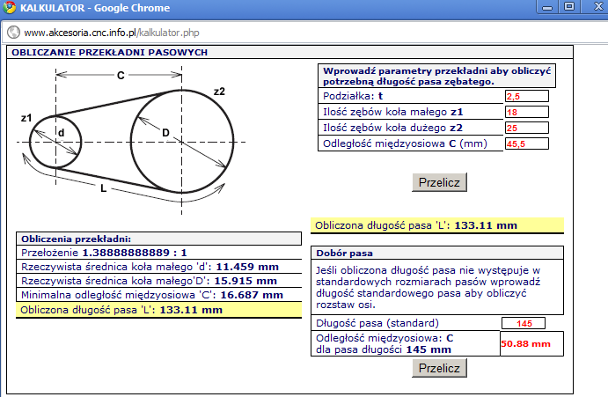Click the Jeśli obliczona długość pasa paragraph
The width and height of the screenshot is (608, 397).
point(429,287)
